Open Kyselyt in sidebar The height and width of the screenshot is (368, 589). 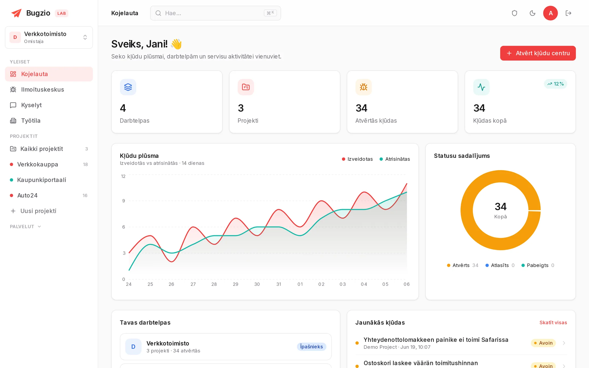pos(49,105)
